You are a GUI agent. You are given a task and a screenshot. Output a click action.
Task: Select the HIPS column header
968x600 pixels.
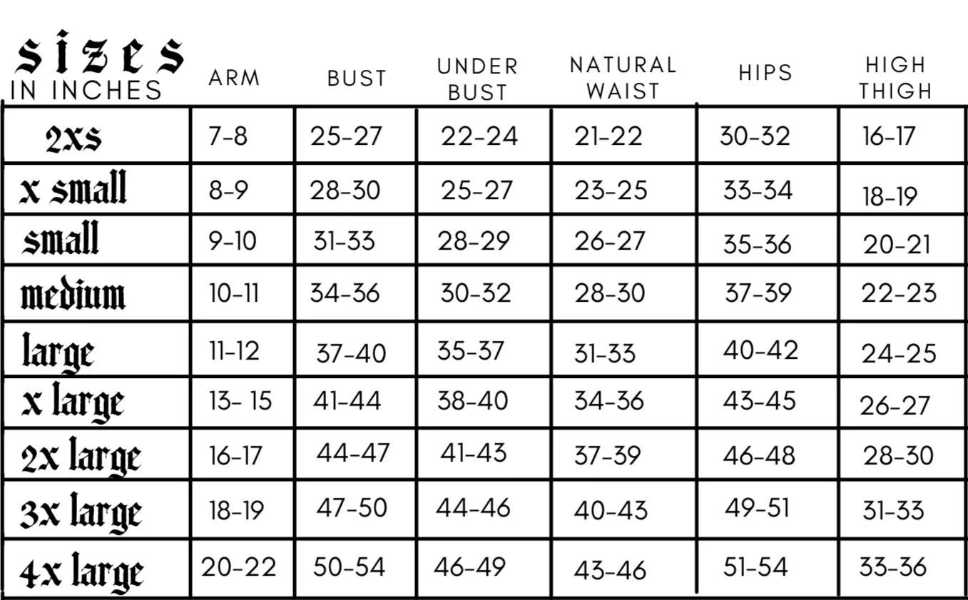pos(765,73)
